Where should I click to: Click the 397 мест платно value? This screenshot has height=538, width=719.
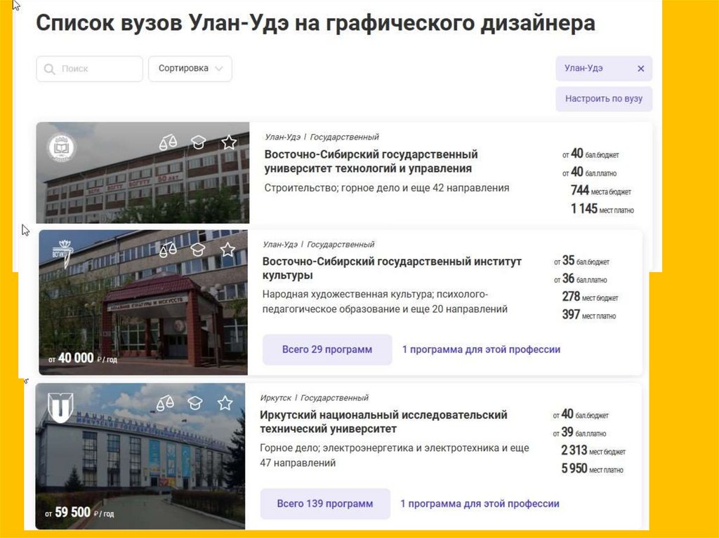click(589, 315)
